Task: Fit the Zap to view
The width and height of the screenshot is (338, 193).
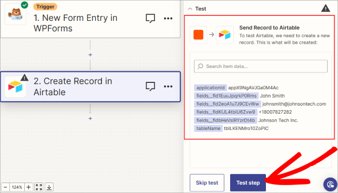Action: point(39,187)
